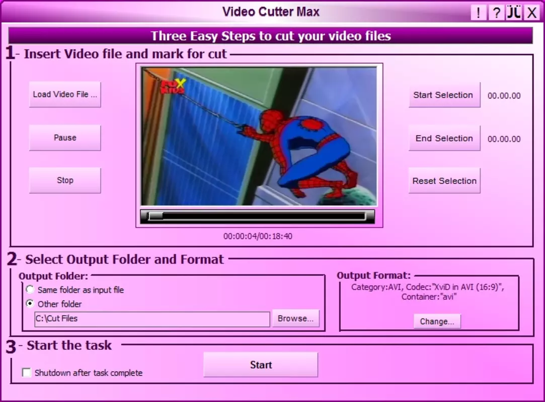Click the end selection time 00.00.00

[x=504, y=139]
